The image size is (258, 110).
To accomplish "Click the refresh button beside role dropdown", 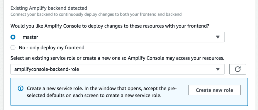I will tap(237, 69).
